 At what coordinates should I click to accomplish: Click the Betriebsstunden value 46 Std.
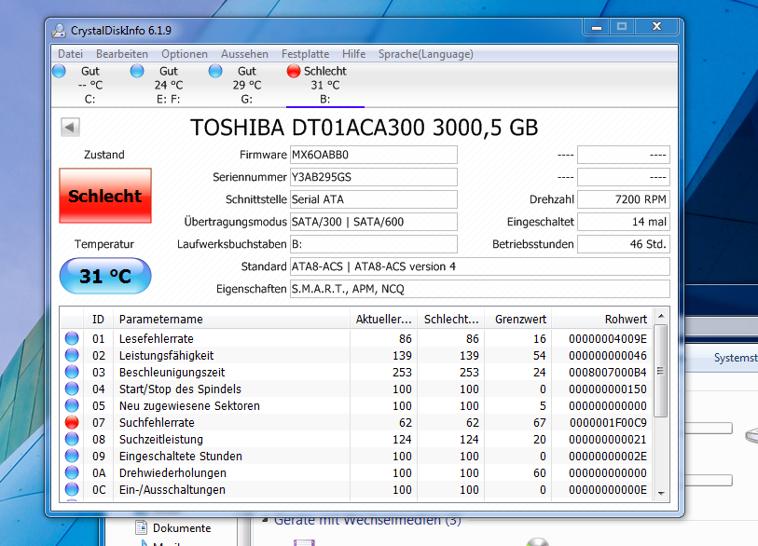pos(624,244)
